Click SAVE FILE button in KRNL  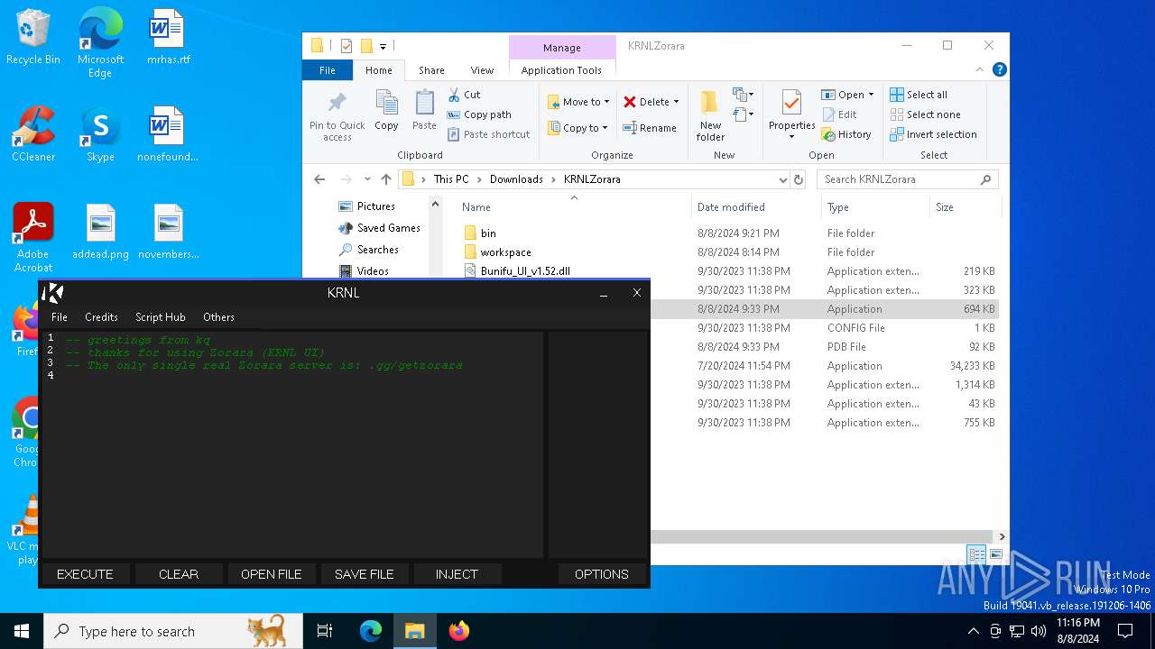[x=365, y=574]
